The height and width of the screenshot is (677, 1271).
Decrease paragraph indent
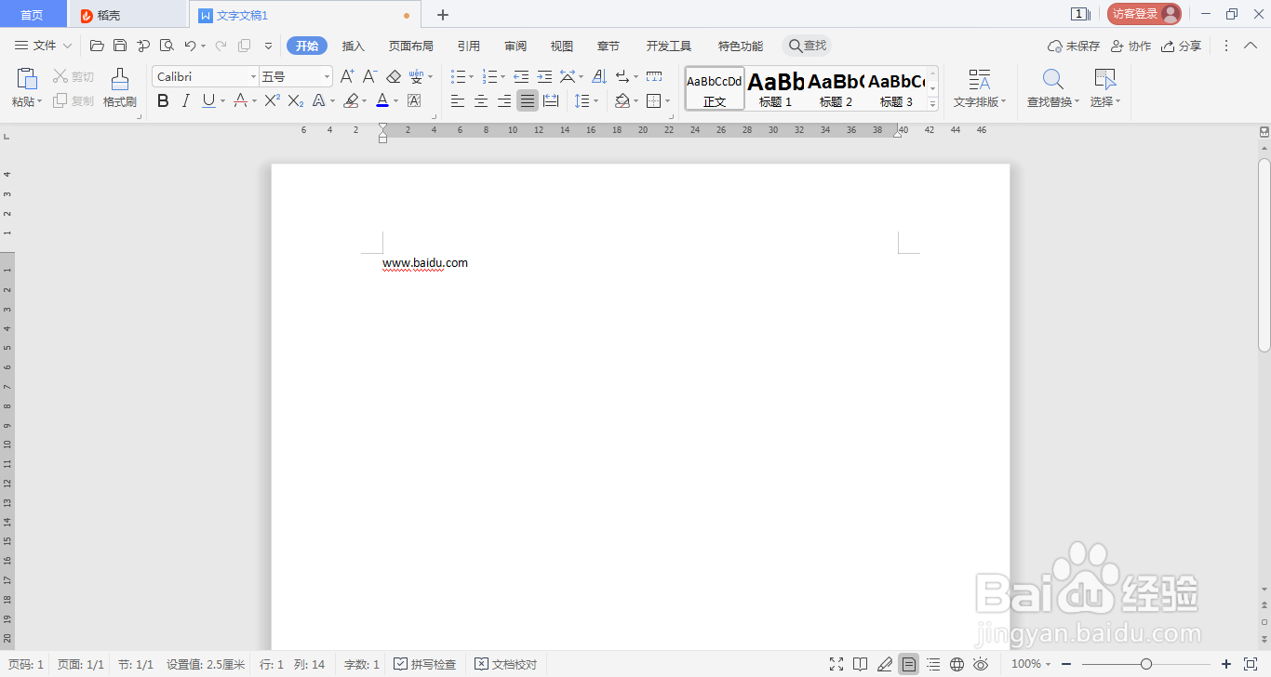click(x=521, y=76)
